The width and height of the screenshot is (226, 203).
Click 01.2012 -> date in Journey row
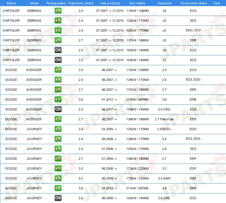click(x=109, y=188)
